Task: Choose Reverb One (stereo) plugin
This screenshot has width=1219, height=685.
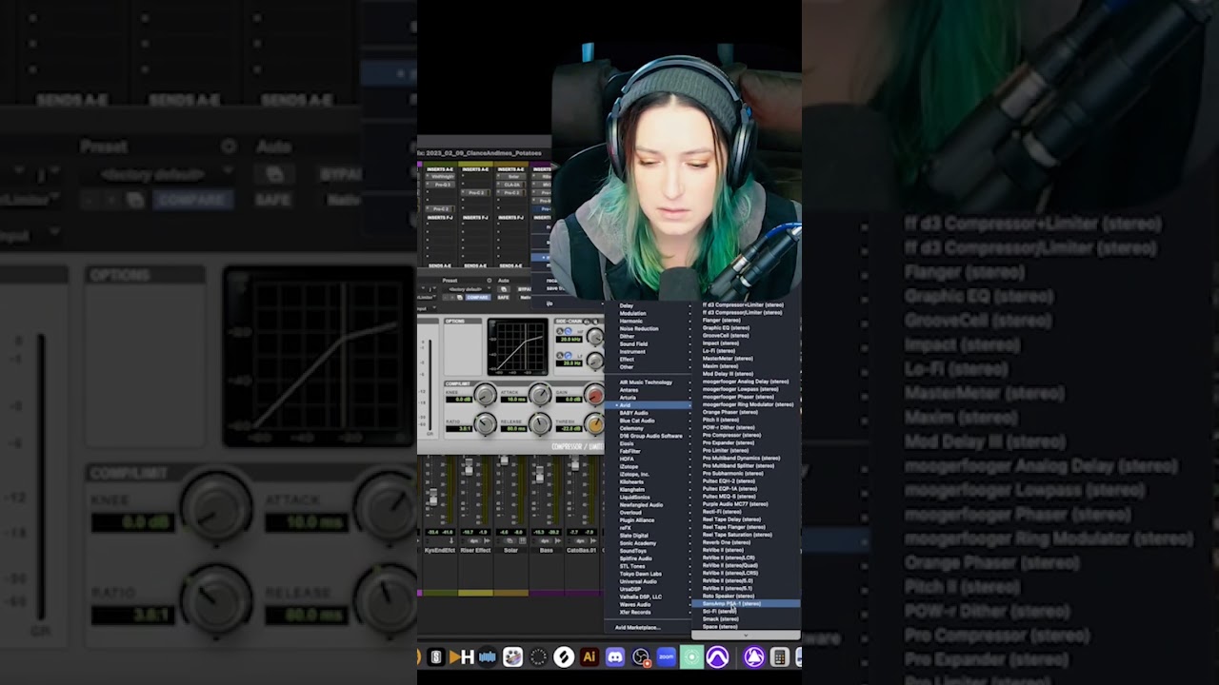Action: tap(746, 542)
